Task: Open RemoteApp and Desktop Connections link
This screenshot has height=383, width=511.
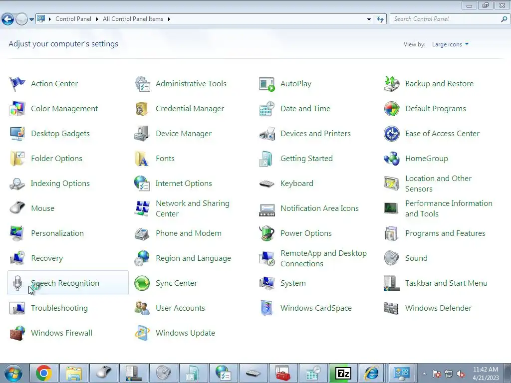Action: coord(323,258)
